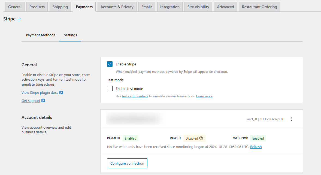Viewport: 321px width, 175px height.
Task: Switch to the Integration tab
Action: [x=170, y=7]
